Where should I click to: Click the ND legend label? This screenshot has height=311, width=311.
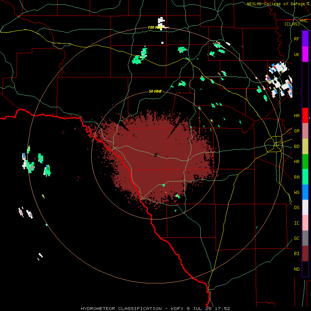[x=296, y=269]
